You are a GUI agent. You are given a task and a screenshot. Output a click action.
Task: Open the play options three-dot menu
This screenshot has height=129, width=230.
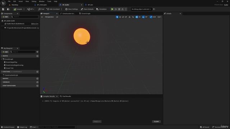click(126, 9)
